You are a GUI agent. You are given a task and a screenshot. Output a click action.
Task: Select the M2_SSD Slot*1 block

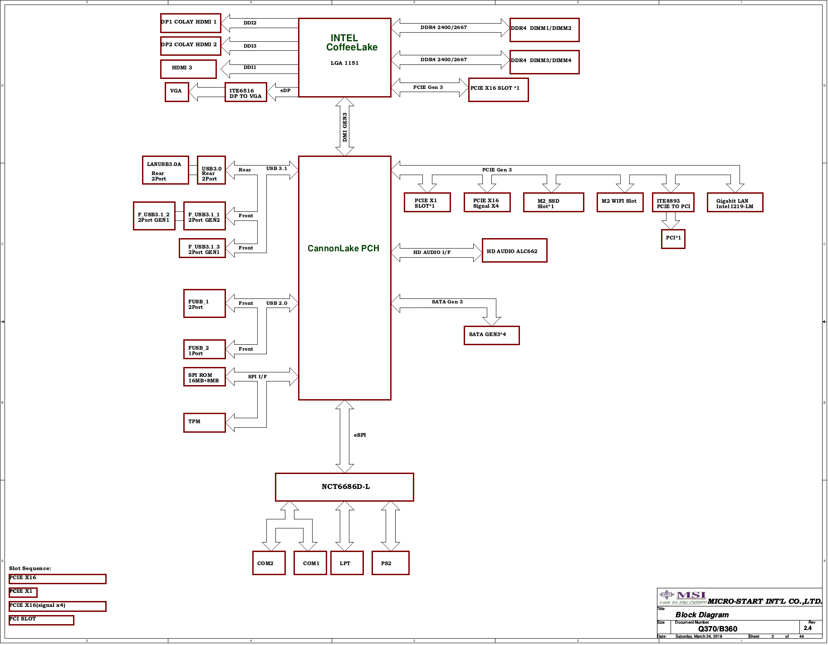(x=554, y=202)
